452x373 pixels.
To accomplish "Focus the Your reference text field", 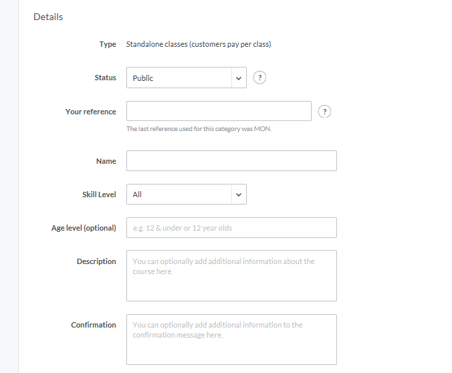I will (x=219, y=111).
